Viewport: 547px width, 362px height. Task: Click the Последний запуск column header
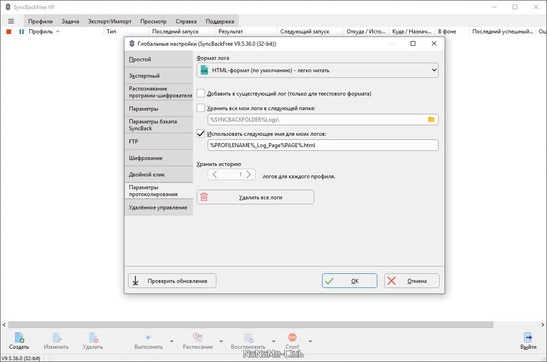tap(176, 32)
